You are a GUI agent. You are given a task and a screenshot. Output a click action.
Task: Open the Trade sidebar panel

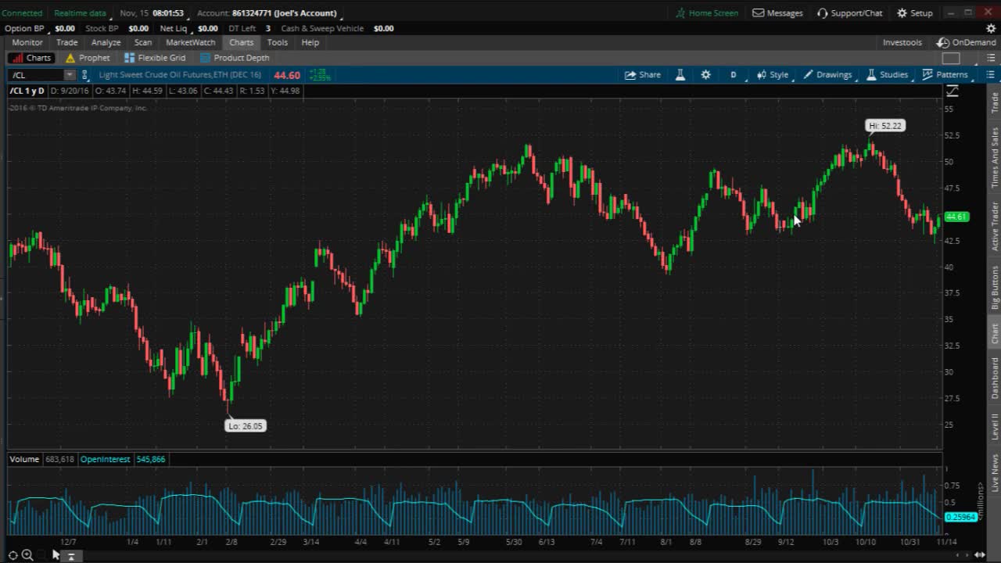(995, 103)
